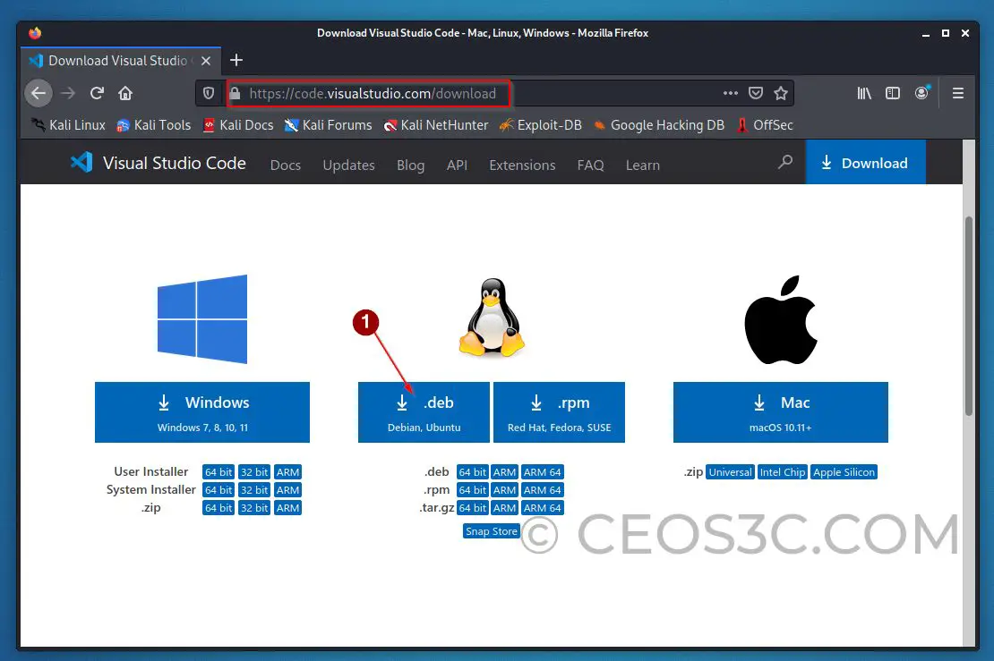
Task: Select Mac .zip Intel Chip link
Action: [x=783, y=472]
